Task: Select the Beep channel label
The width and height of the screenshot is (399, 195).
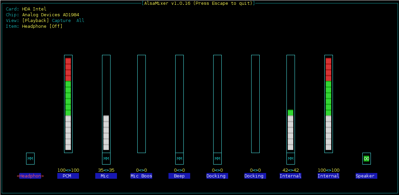Action: (179, 176)
